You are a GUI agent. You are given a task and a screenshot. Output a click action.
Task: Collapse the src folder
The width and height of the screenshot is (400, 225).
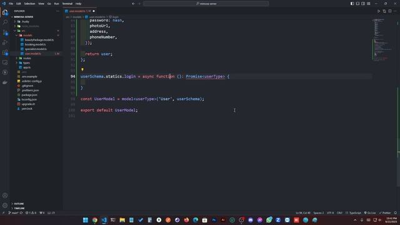[23, 31]
